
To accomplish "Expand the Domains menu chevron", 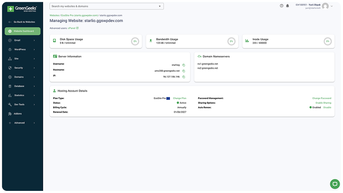I will tap(34, 77).
